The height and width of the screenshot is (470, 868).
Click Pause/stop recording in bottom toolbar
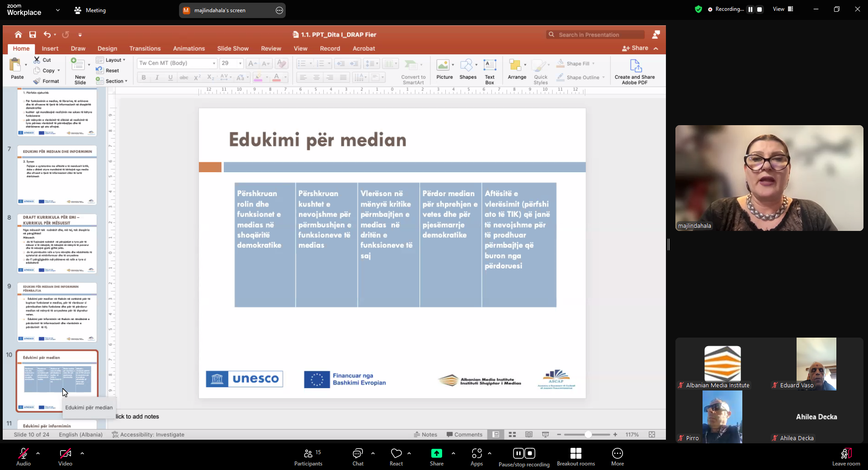[524, 457]
